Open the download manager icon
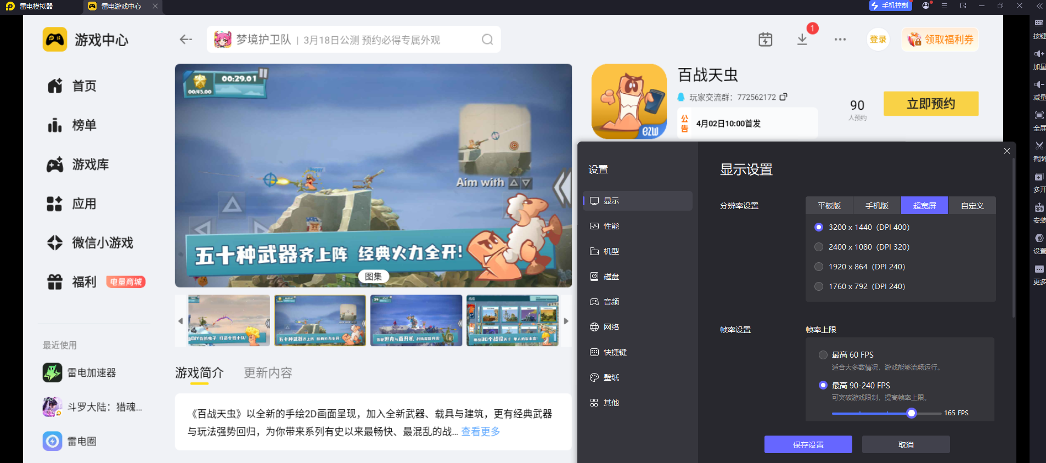This screenshot has height=463, width=1046. point(802,39)
